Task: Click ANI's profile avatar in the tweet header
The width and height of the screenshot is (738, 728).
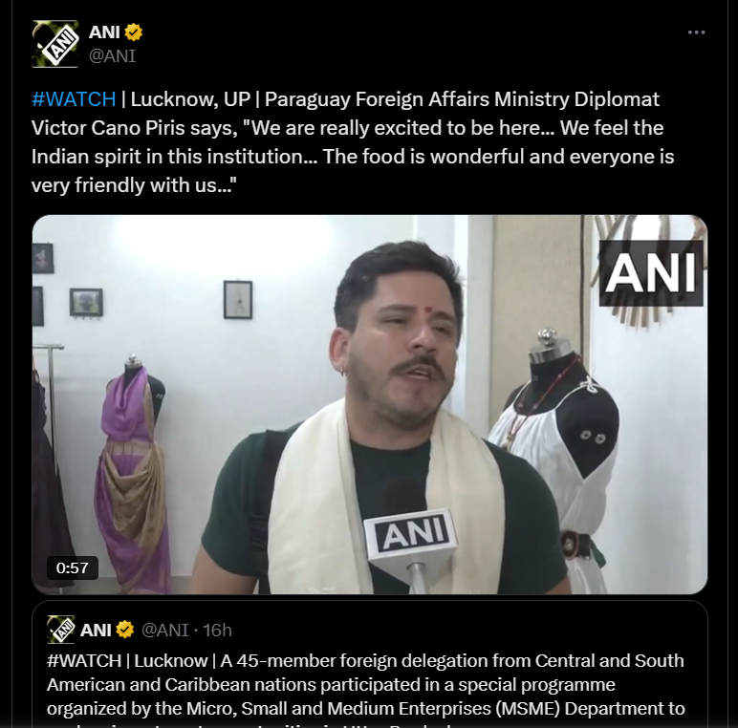Action: (x=54, y=44)
